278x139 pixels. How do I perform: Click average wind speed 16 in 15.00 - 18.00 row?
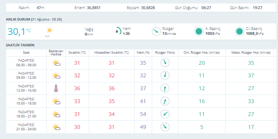pos(202,101)
